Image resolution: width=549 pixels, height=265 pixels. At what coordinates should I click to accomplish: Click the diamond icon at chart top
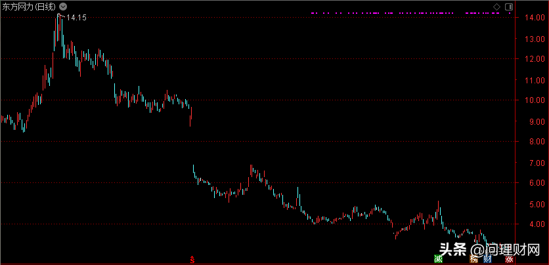(497, 7)
